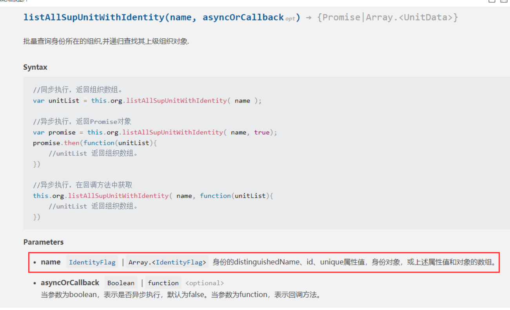The image size is (510, 310).
Task: Open the standalone IdentityFlag type link
Action: [x=92, y=262]
